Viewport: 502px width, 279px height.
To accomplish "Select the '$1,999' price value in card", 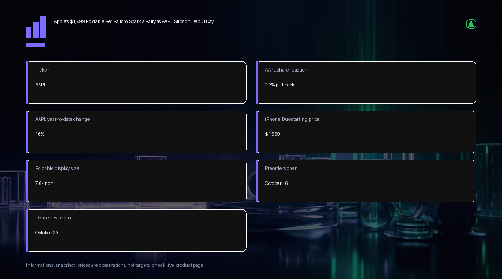I will click(x=272, y=134).
